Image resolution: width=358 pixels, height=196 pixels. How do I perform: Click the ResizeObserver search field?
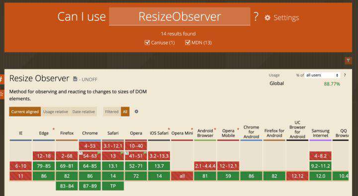(179, 17)
